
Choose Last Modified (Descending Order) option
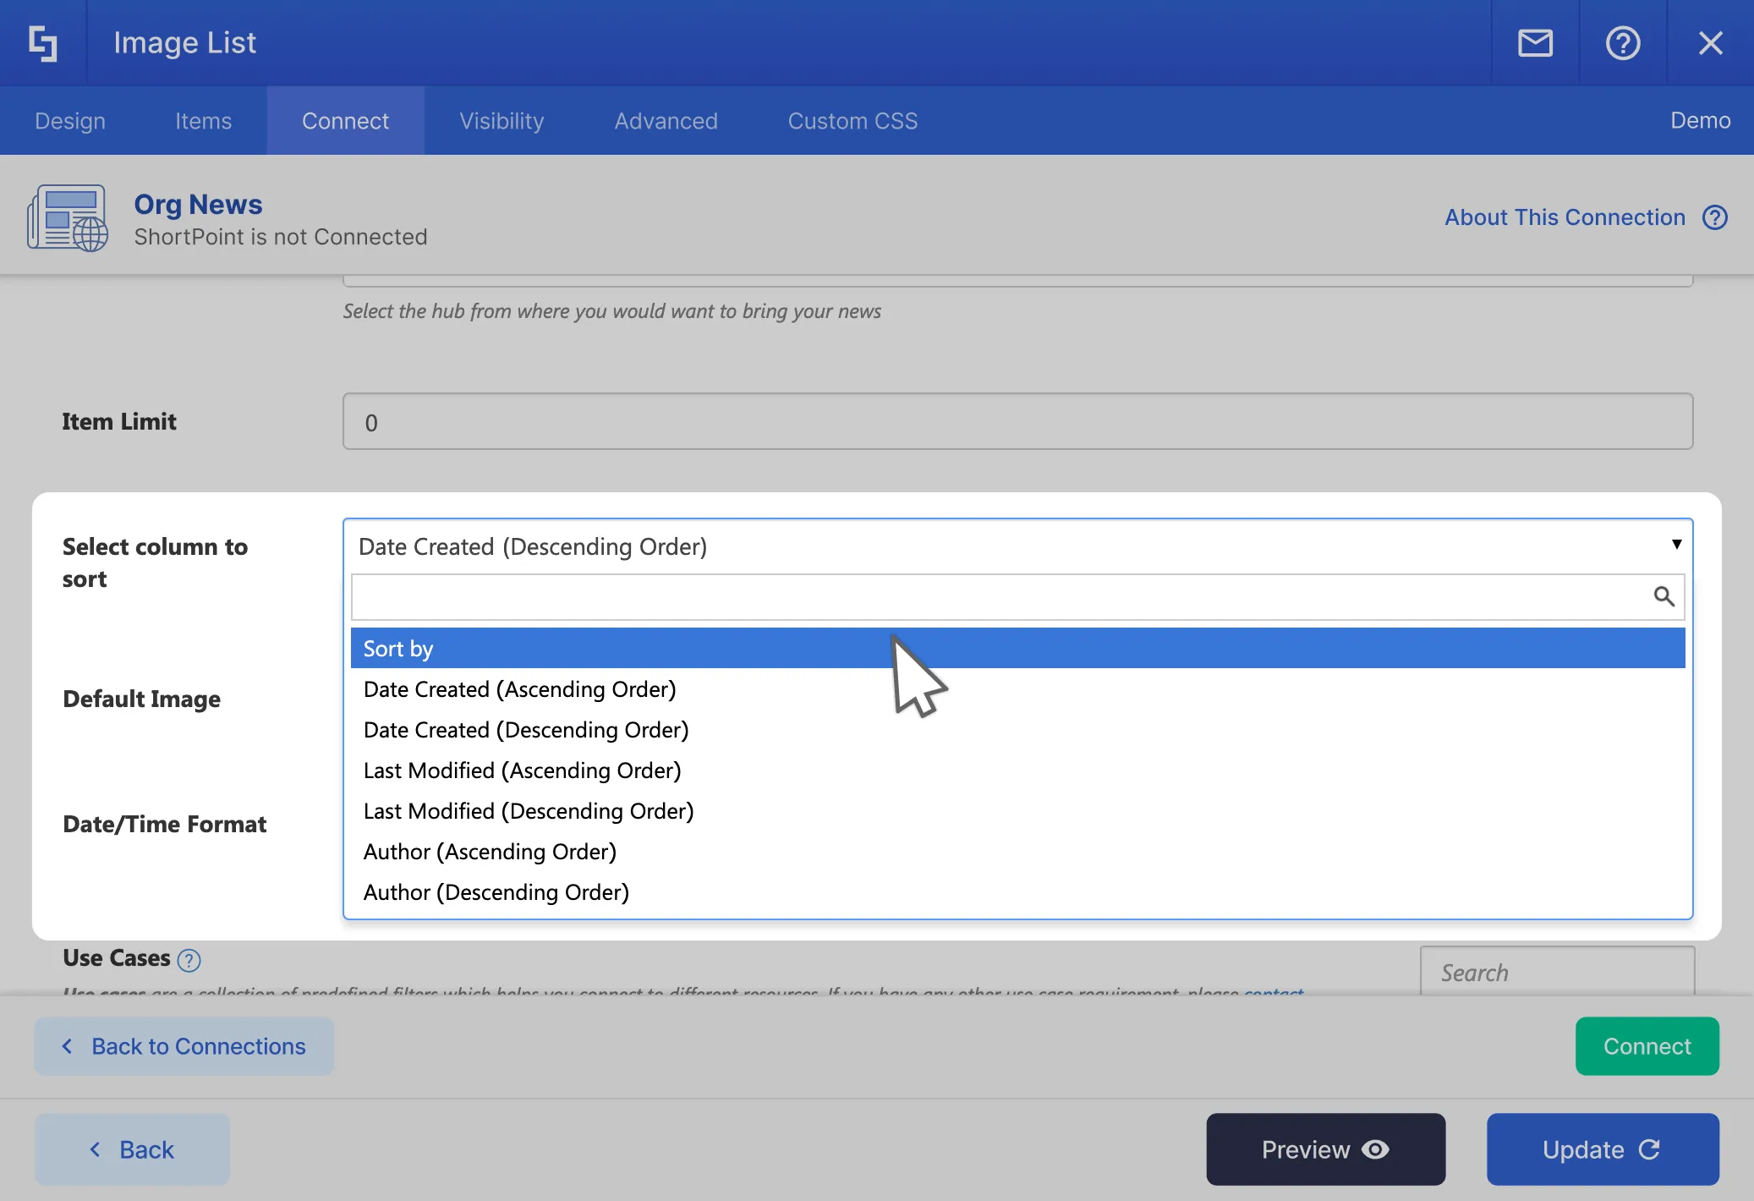click(x=529, y=811)
